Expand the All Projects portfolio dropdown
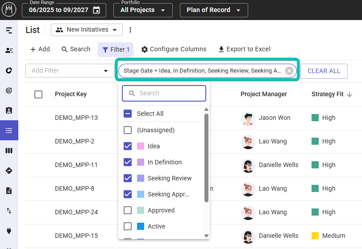The width and height of the screenshot is (362, 249). click(143, 10)
